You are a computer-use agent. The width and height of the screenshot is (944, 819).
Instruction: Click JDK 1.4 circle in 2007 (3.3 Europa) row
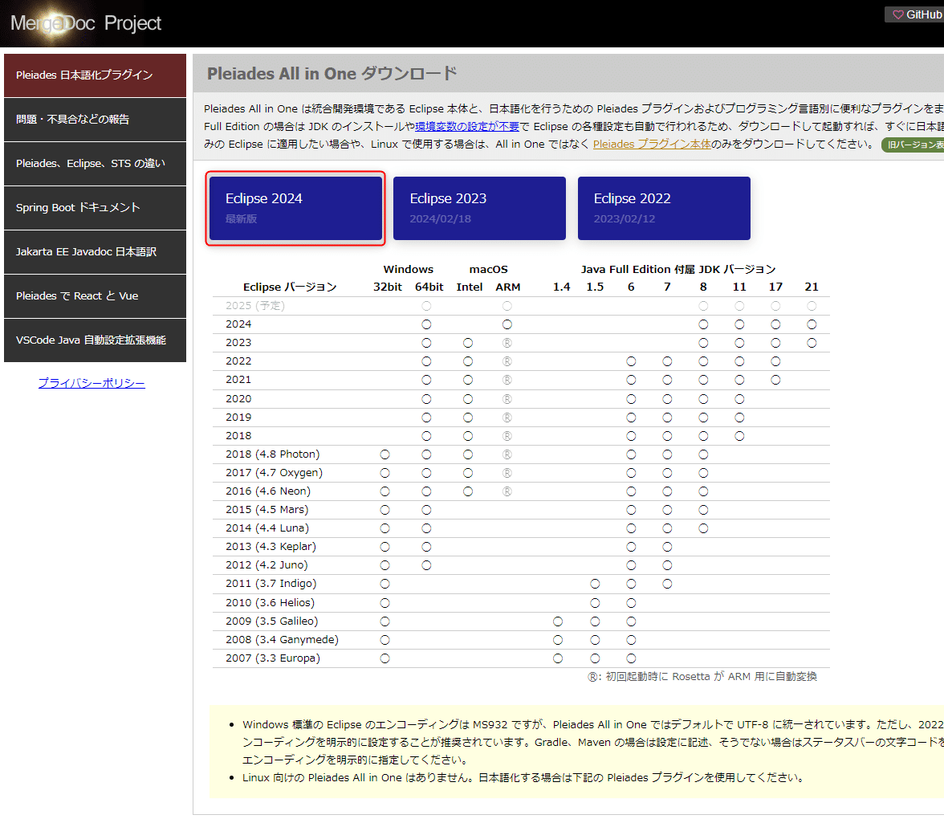557,658
